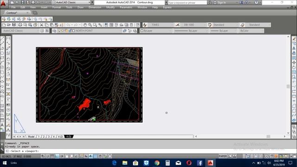
Task: Open the Draw menu
Action: (x=80, y=7)
